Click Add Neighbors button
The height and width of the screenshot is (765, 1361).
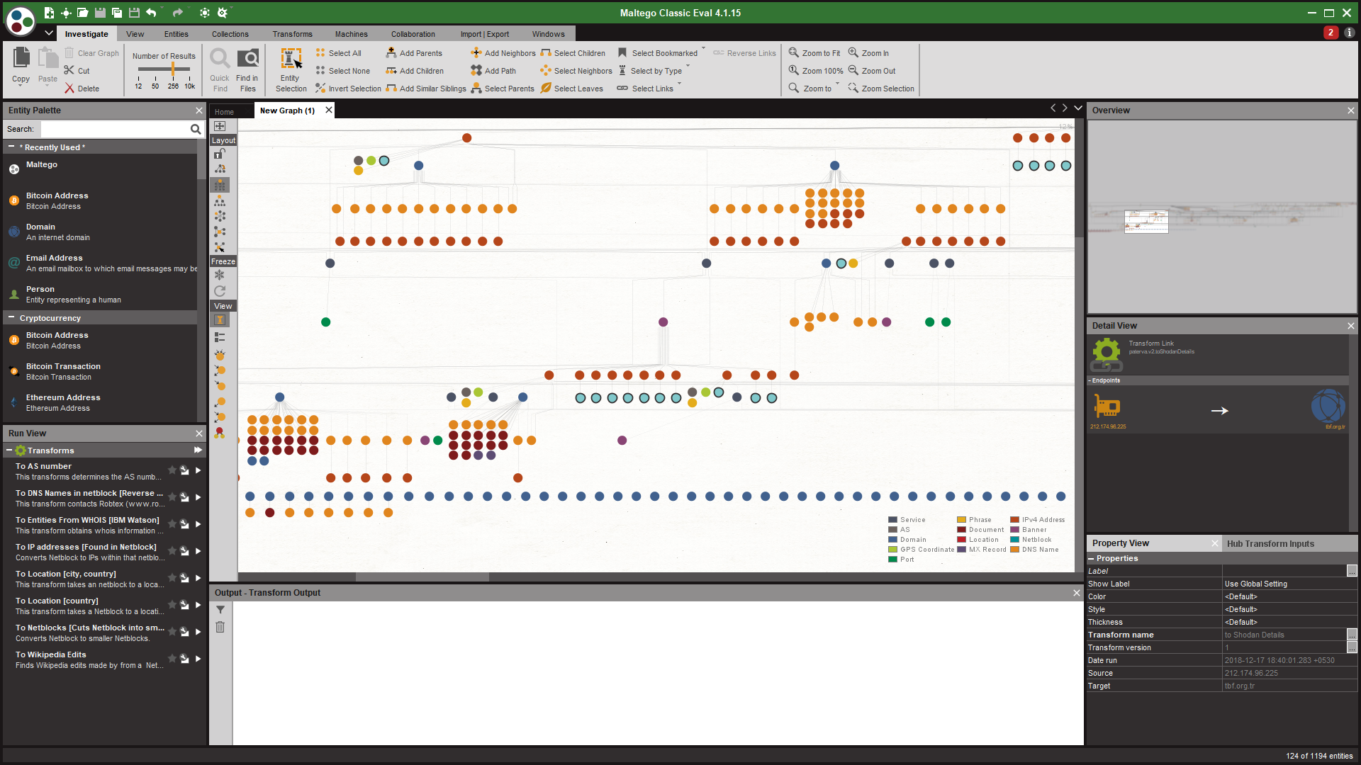click(x=503, y=52)
